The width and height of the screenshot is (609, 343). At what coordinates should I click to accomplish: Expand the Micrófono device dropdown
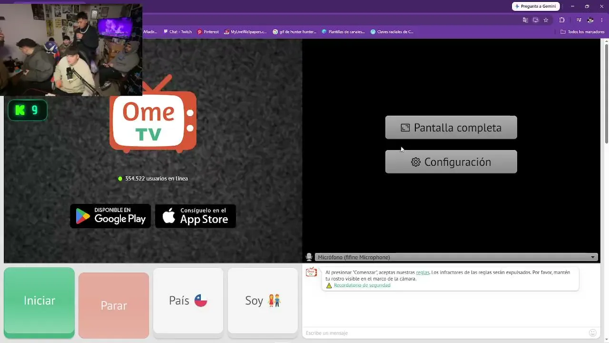[x=456, y=257]
